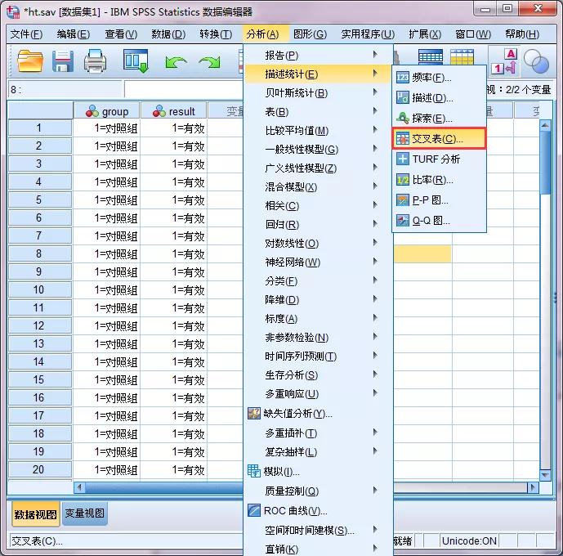
Task: Open 编辑(E) menu
Action: click(74, 34)
